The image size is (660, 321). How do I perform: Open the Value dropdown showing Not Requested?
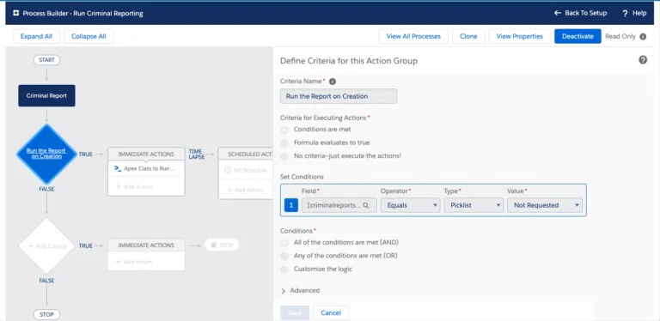[545, 205]
